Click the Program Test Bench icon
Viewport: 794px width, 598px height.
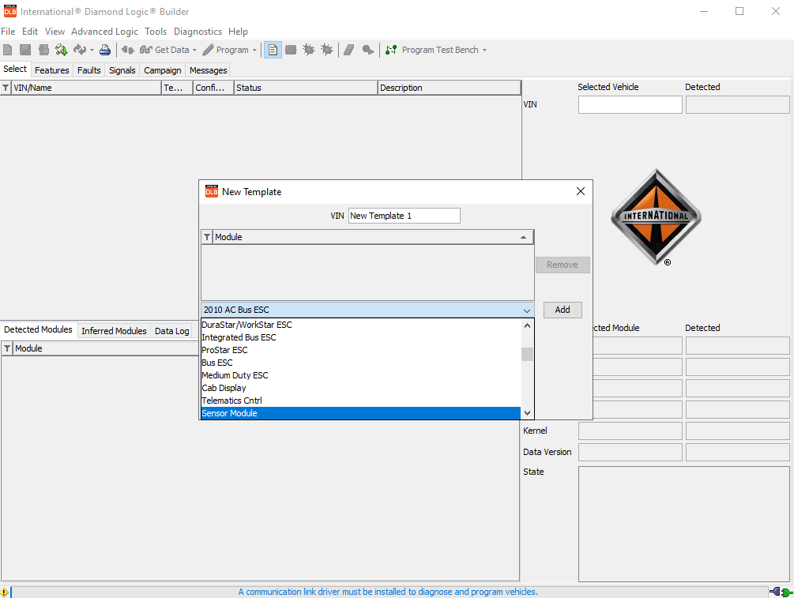[391, 50]
